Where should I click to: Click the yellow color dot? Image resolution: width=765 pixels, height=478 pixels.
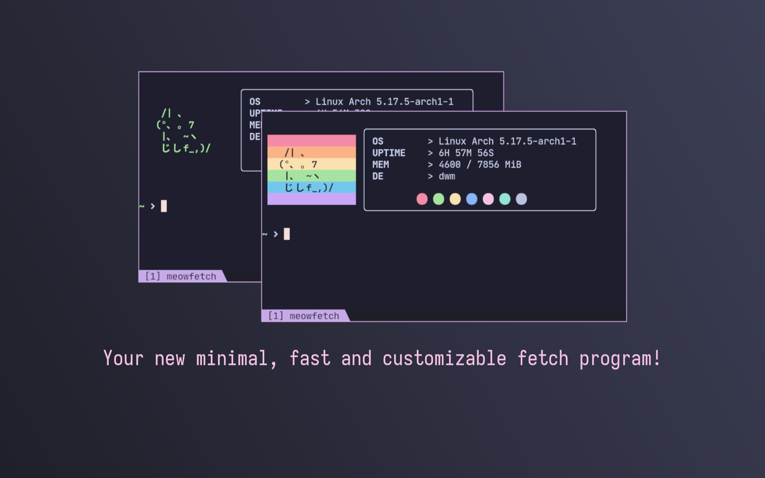455,199
